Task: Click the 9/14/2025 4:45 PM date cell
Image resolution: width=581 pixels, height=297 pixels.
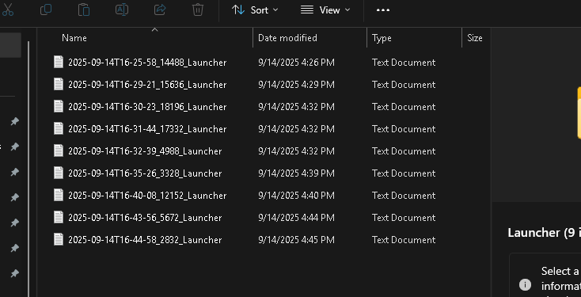Action: point(296,240)
